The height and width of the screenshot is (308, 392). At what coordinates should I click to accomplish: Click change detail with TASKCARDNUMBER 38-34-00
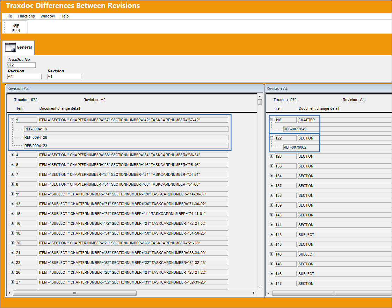click(133, 253)
